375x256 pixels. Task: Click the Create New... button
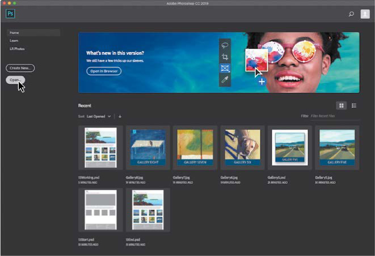coord(20,68)
